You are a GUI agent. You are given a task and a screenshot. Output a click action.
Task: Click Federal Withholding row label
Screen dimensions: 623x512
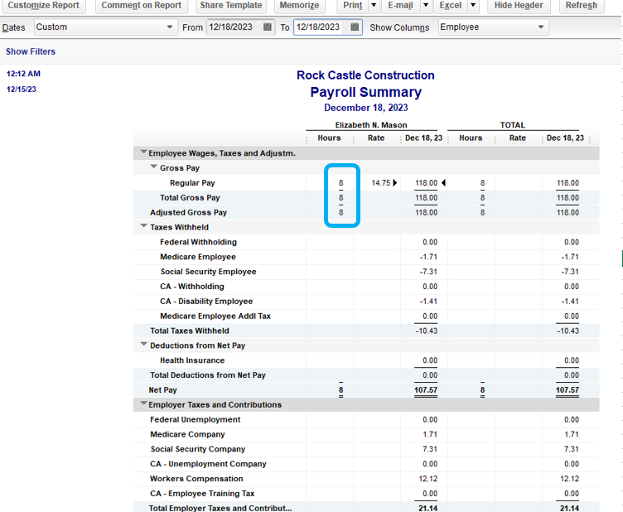[x=198, y=242]
